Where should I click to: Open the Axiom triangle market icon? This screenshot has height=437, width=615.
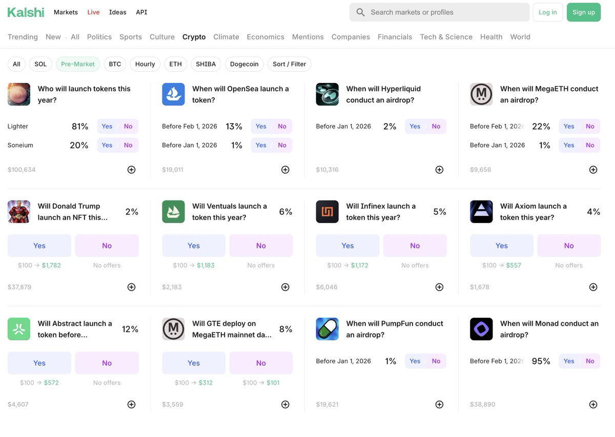pos(481,212)
